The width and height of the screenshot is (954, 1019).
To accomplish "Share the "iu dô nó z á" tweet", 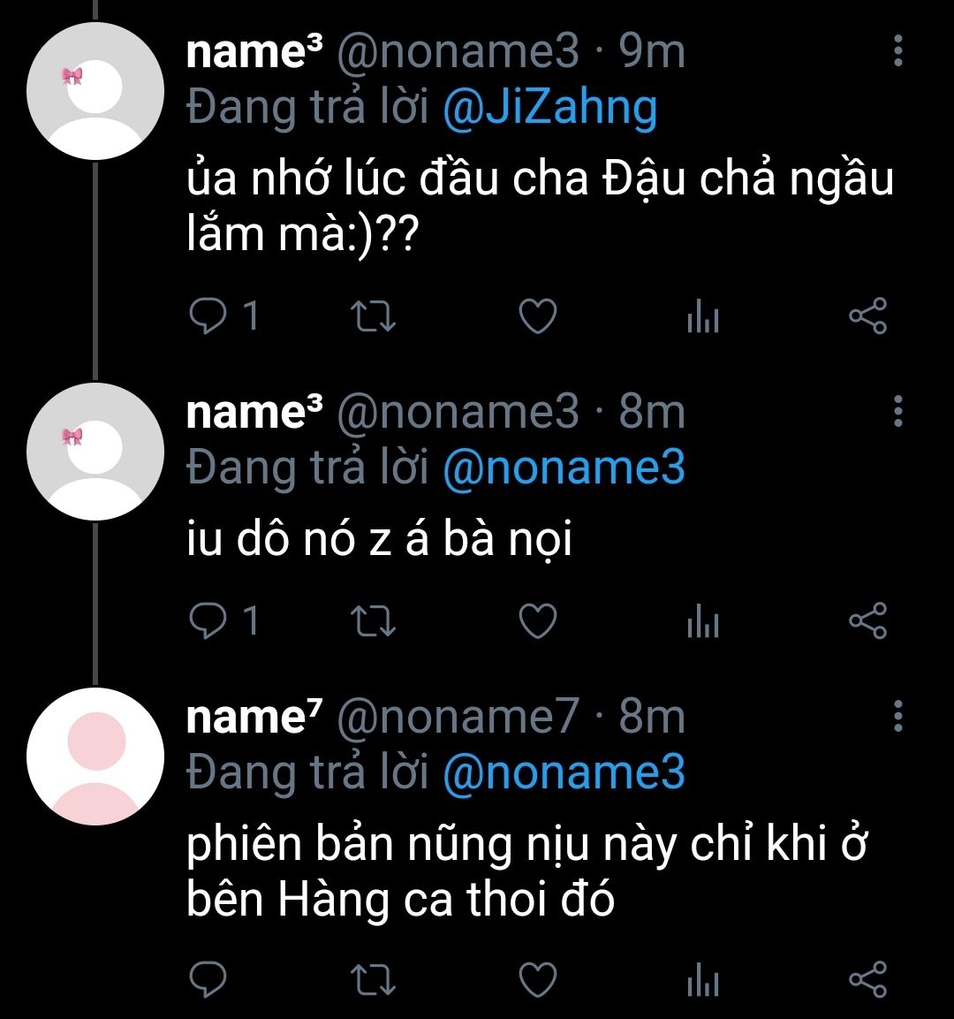I will [867, 621].
